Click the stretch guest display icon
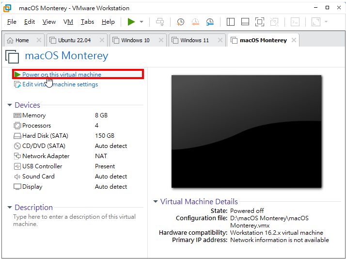346x259 pixels. click(316, 22)
